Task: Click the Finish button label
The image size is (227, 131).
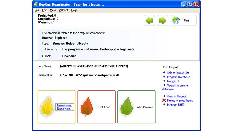Action: click(187, 21)
